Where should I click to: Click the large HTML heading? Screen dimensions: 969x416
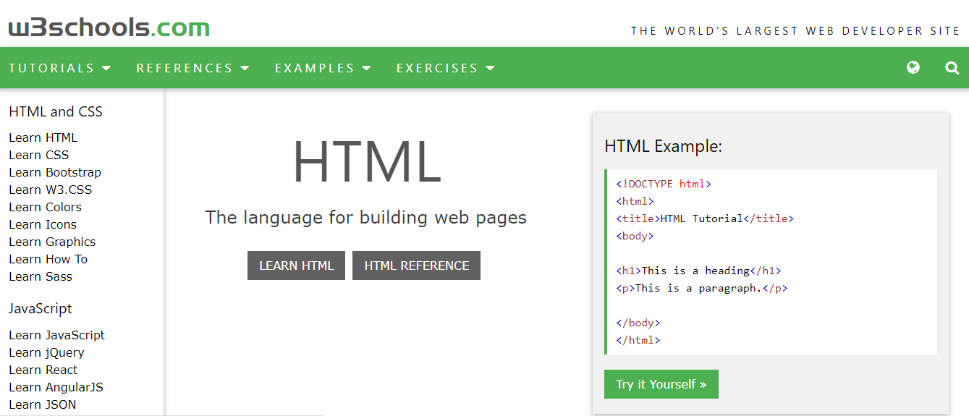pyautogui.click(x=366, y=162)
